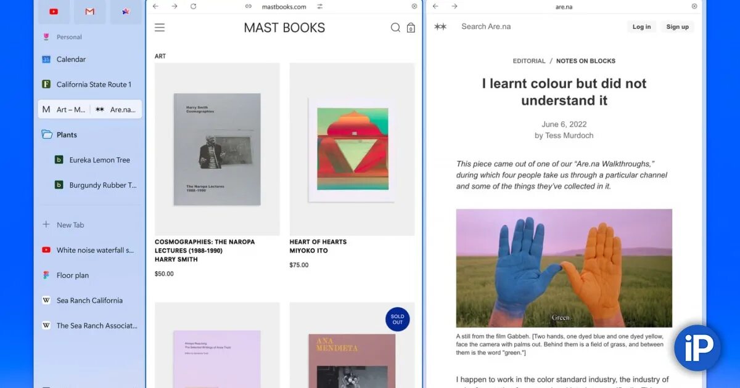Image resolution: width=740 pixels, height=388 pixels.
Task: Open the lavender Always Reaching book cover
Action: pyautogui.click(x=217, y=346)
